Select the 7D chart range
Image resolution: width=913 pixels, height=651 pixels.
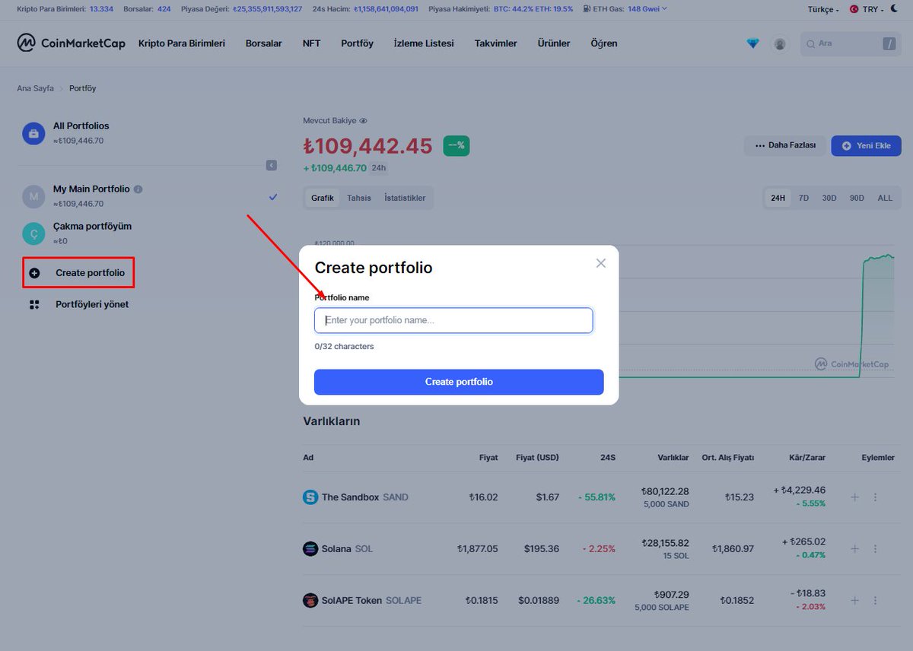click(x=803, y=198)
